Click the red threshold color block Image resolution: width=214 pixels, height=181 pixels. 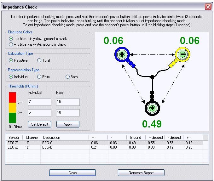point(12,98)
